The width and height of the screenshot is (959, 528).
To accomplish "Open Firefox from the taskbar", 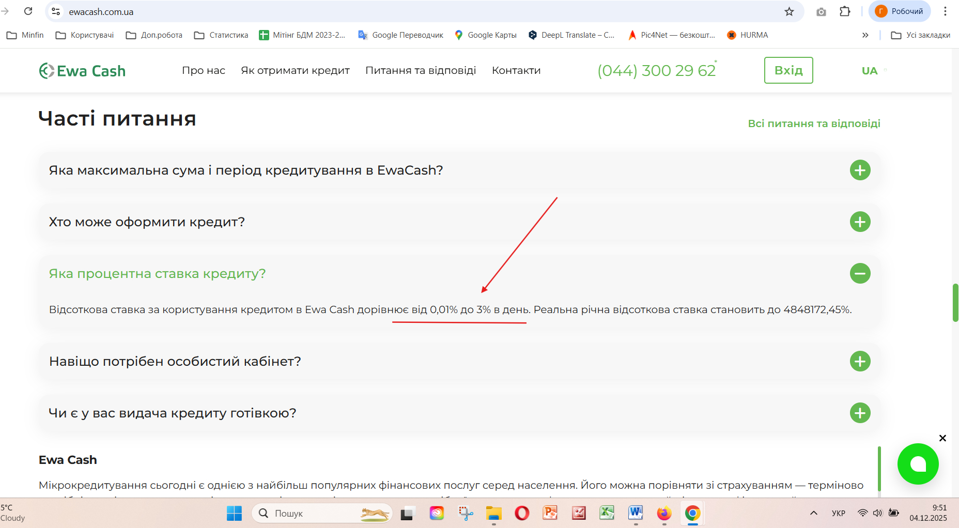I will (664, 513).
